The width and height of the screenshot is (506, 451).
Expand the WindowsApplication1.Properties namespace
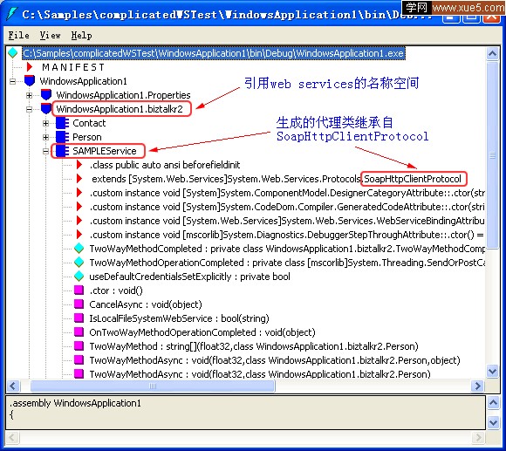point(29,95)
